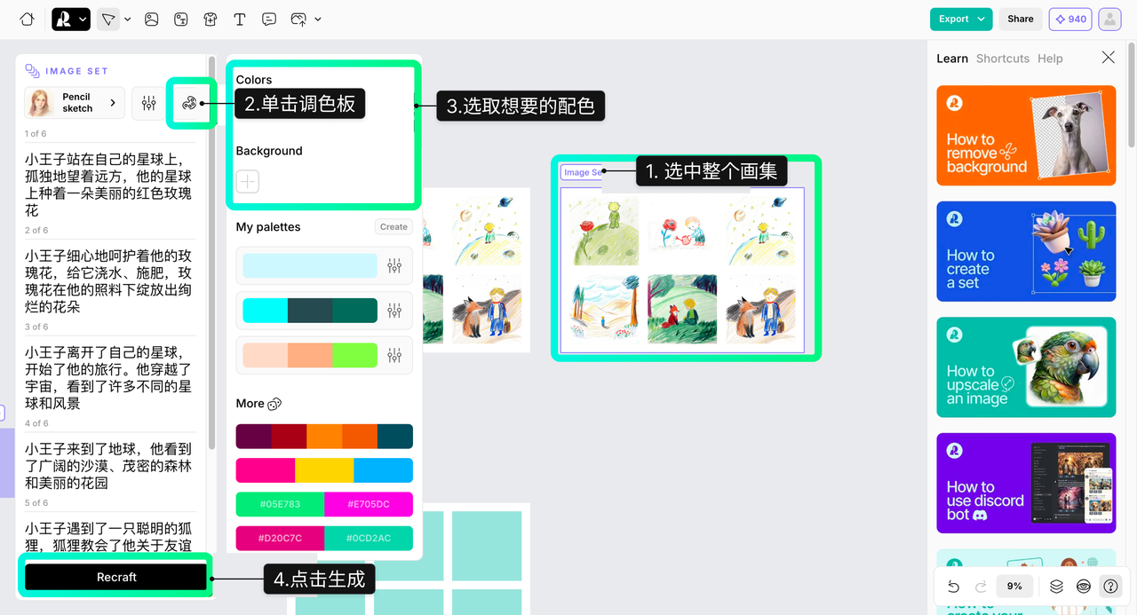
Task: Edit prompt 4 about 来到了地球
Action: pos(110,466)
